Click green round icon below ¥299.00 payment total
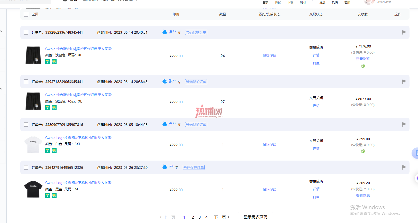This screenshot has height=223, width=418. click(x=363, y=151)
